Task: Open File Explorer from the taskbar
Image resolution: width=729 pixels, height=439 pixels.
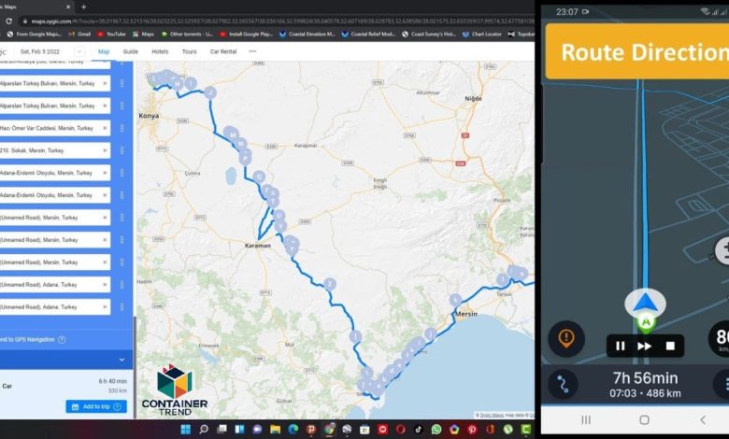Action: [x=275, y=430]
